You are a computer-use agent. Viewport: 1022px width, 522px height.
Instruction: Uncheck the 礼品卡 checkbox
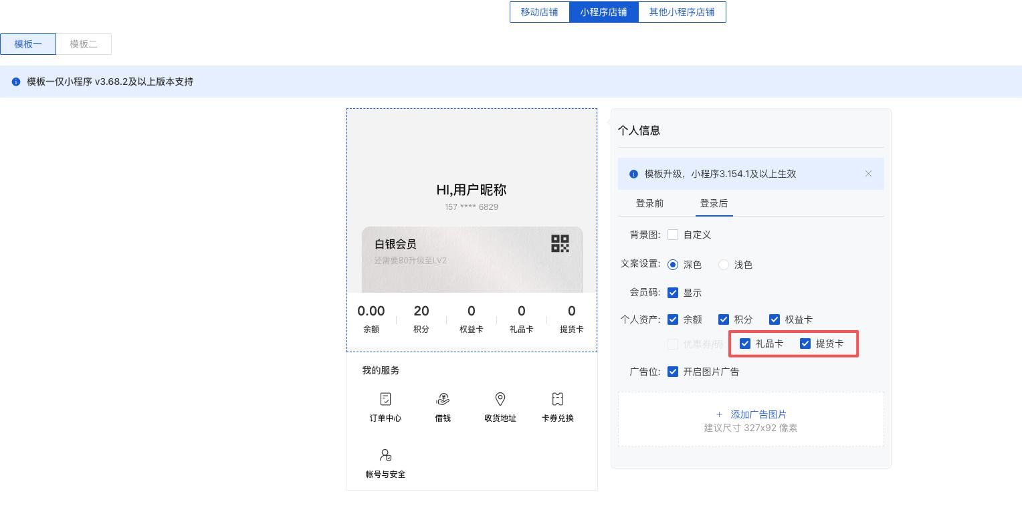tap(745, 344)
